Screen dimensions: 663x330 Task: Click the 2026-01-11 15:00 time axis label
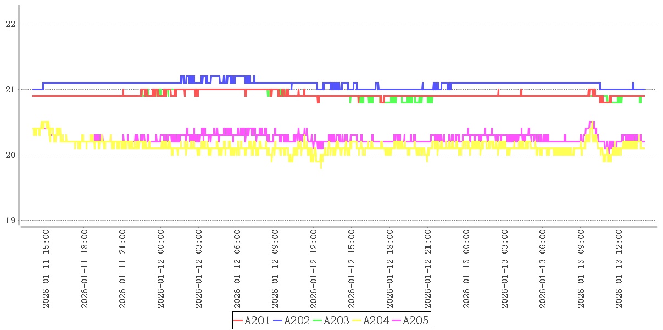(x=46, y=269)
